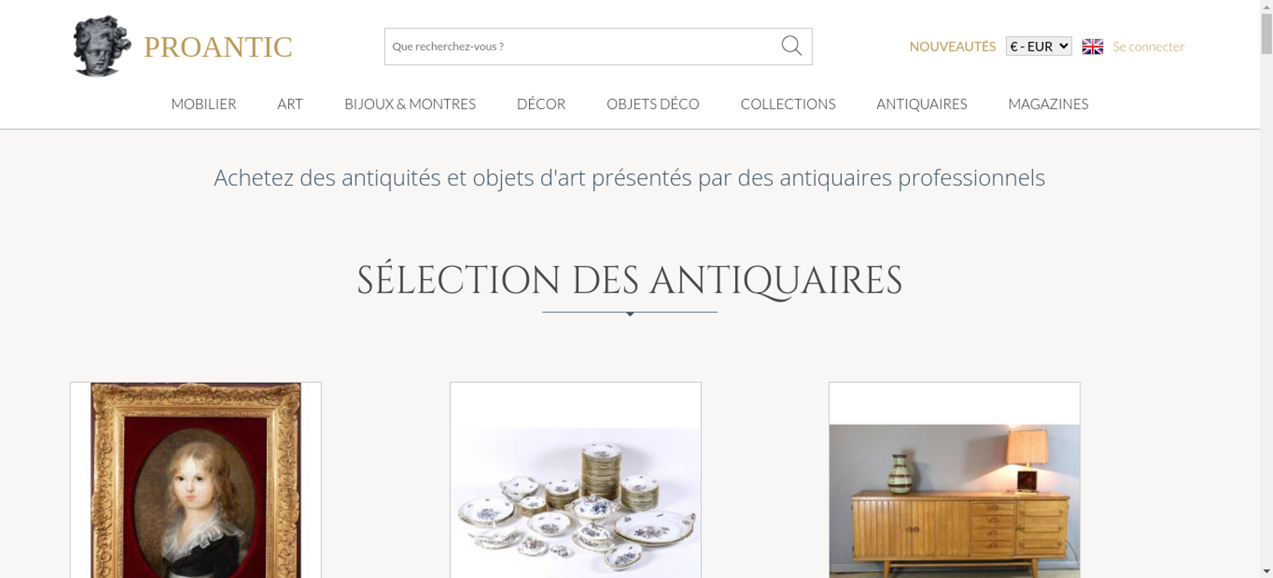Open the porcelain dinner service thumbnail

coord(575,480)
